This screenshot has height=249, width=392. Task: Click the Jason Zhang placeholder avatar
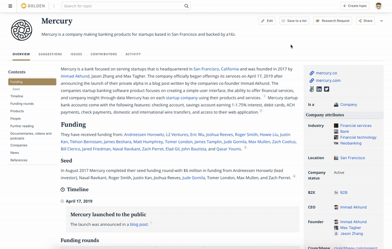pyautogui.click(x=336, y=233)
